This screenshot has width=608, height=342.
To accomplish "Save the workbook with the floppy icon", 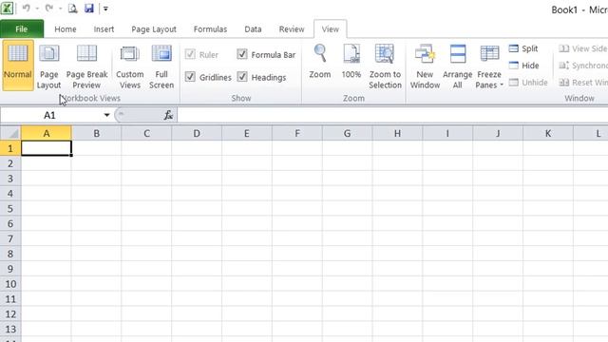I will [89, 9].
